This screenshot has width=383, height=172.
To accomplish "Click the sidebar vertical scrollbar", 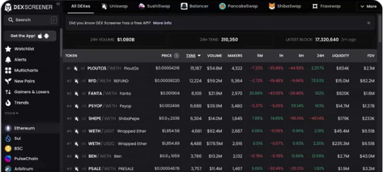I will point(61,43).
